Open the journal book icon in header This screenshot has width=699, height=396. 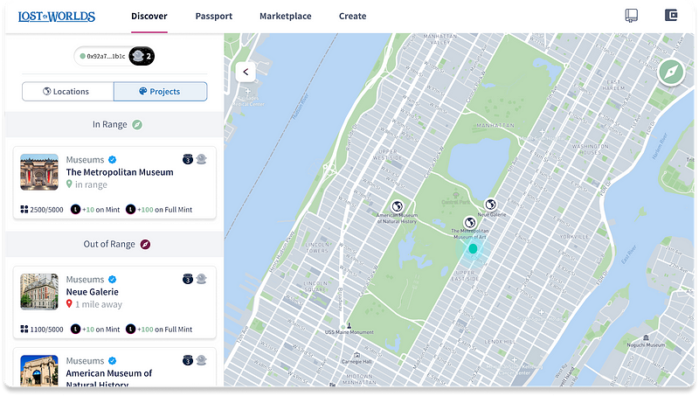pyautogui.click(x=631, y=16)
